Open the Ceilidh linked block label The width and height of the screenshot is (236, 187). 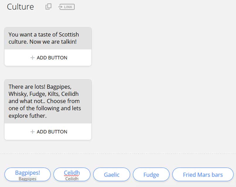point(72,179)
